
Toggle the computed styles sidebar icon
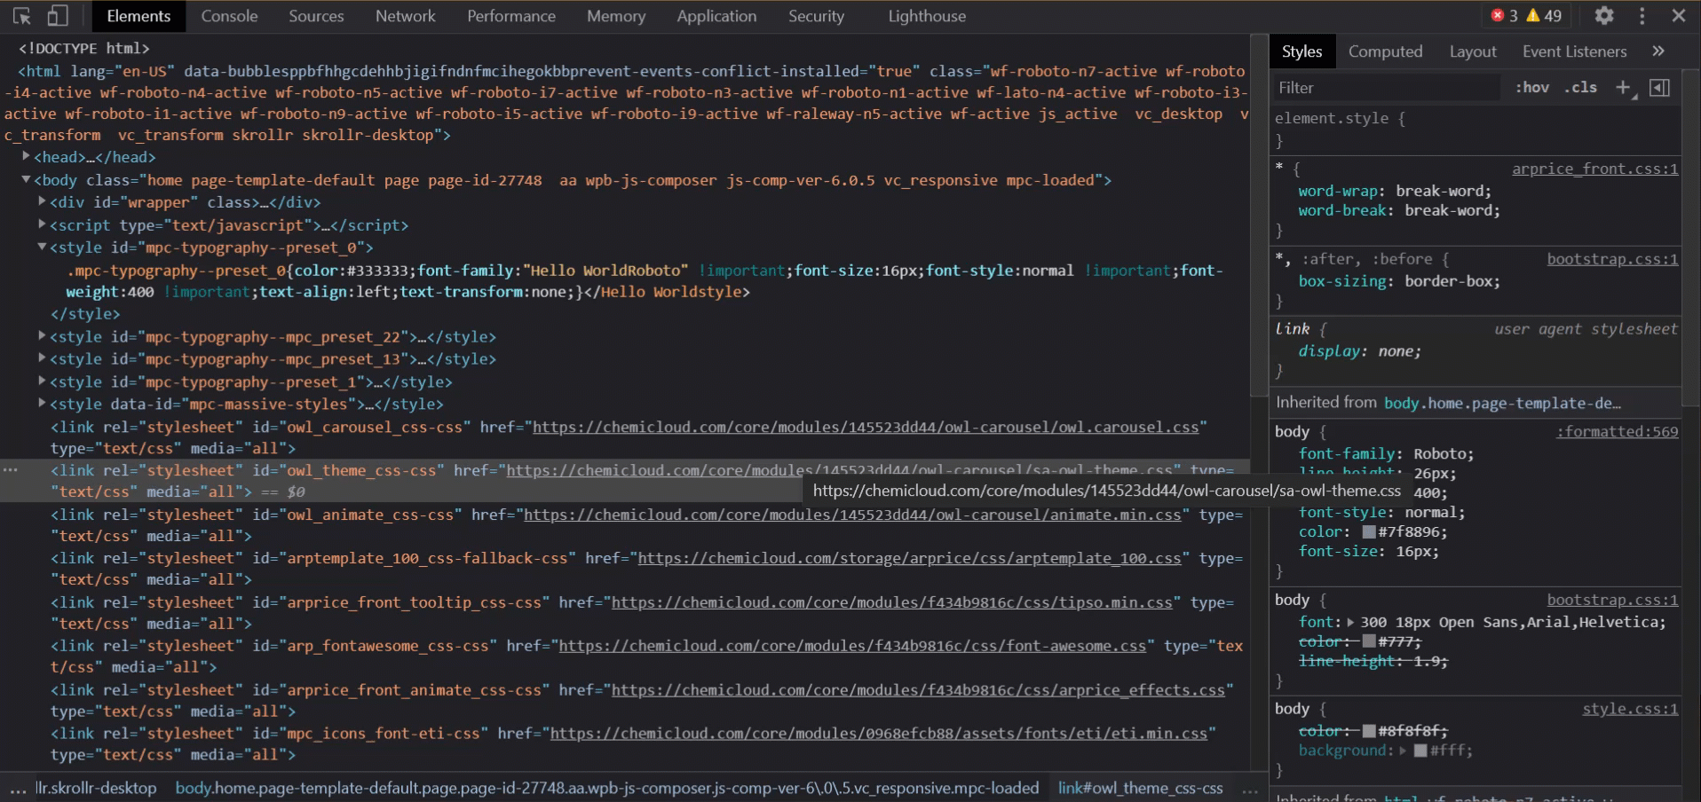(1659, 87)
